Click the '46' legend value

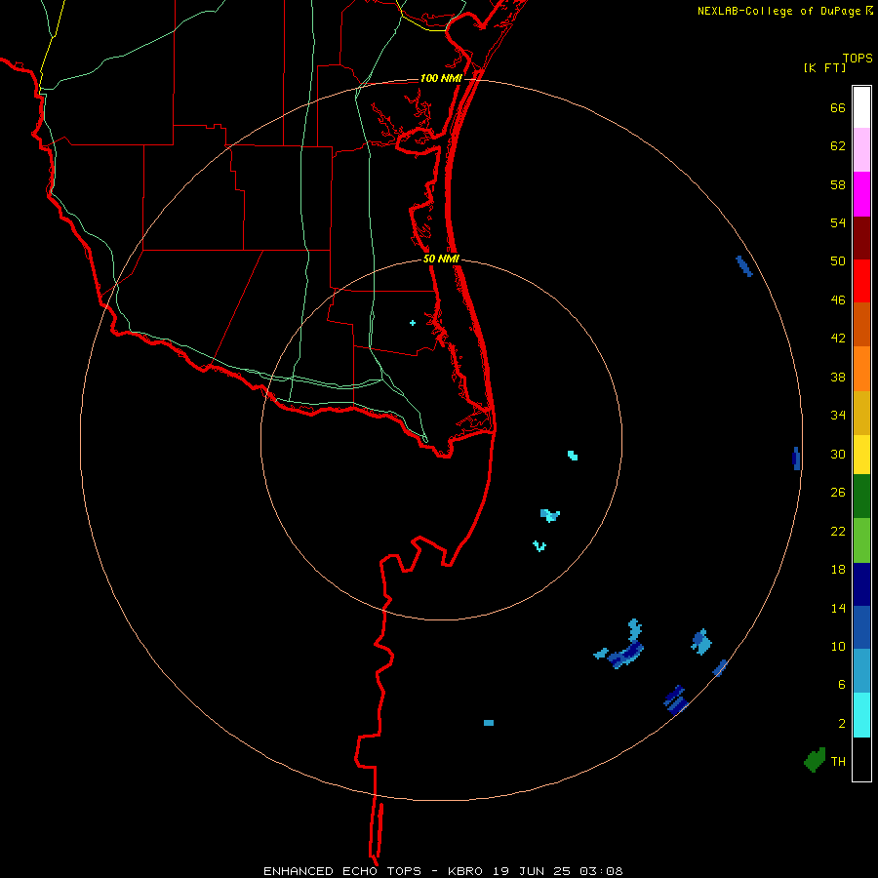point(838,300)
